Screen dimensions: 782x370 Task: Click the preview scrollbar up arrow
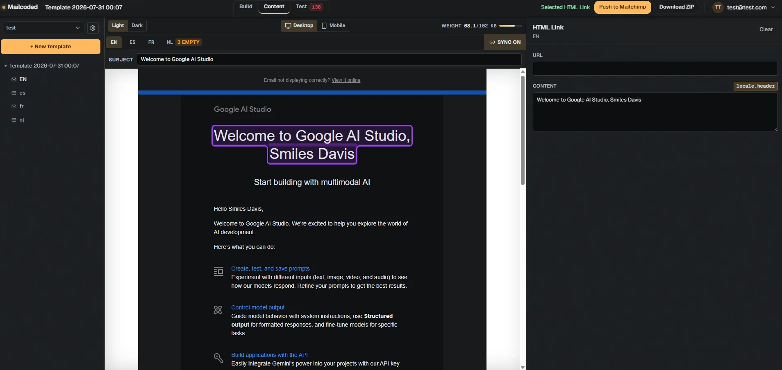click(523, 72)
